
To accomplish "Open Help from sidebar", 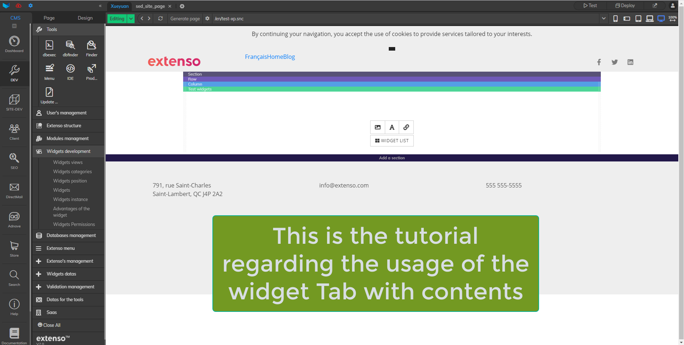I will [14, 307].
